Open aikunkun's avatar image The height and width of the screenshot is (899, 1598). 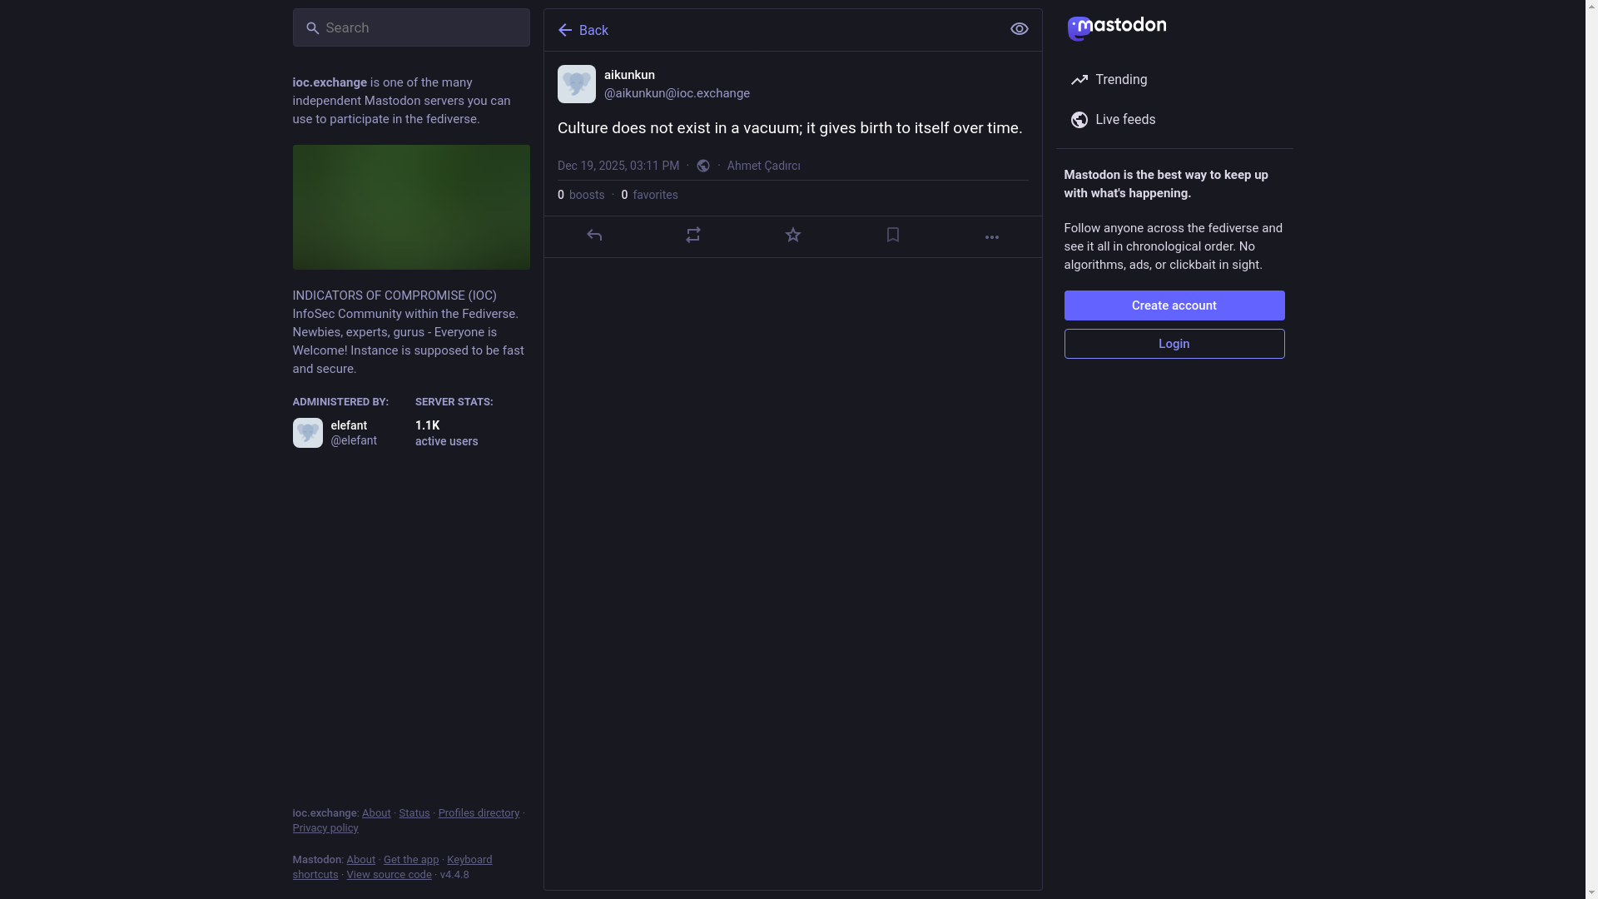coord(577,84)
